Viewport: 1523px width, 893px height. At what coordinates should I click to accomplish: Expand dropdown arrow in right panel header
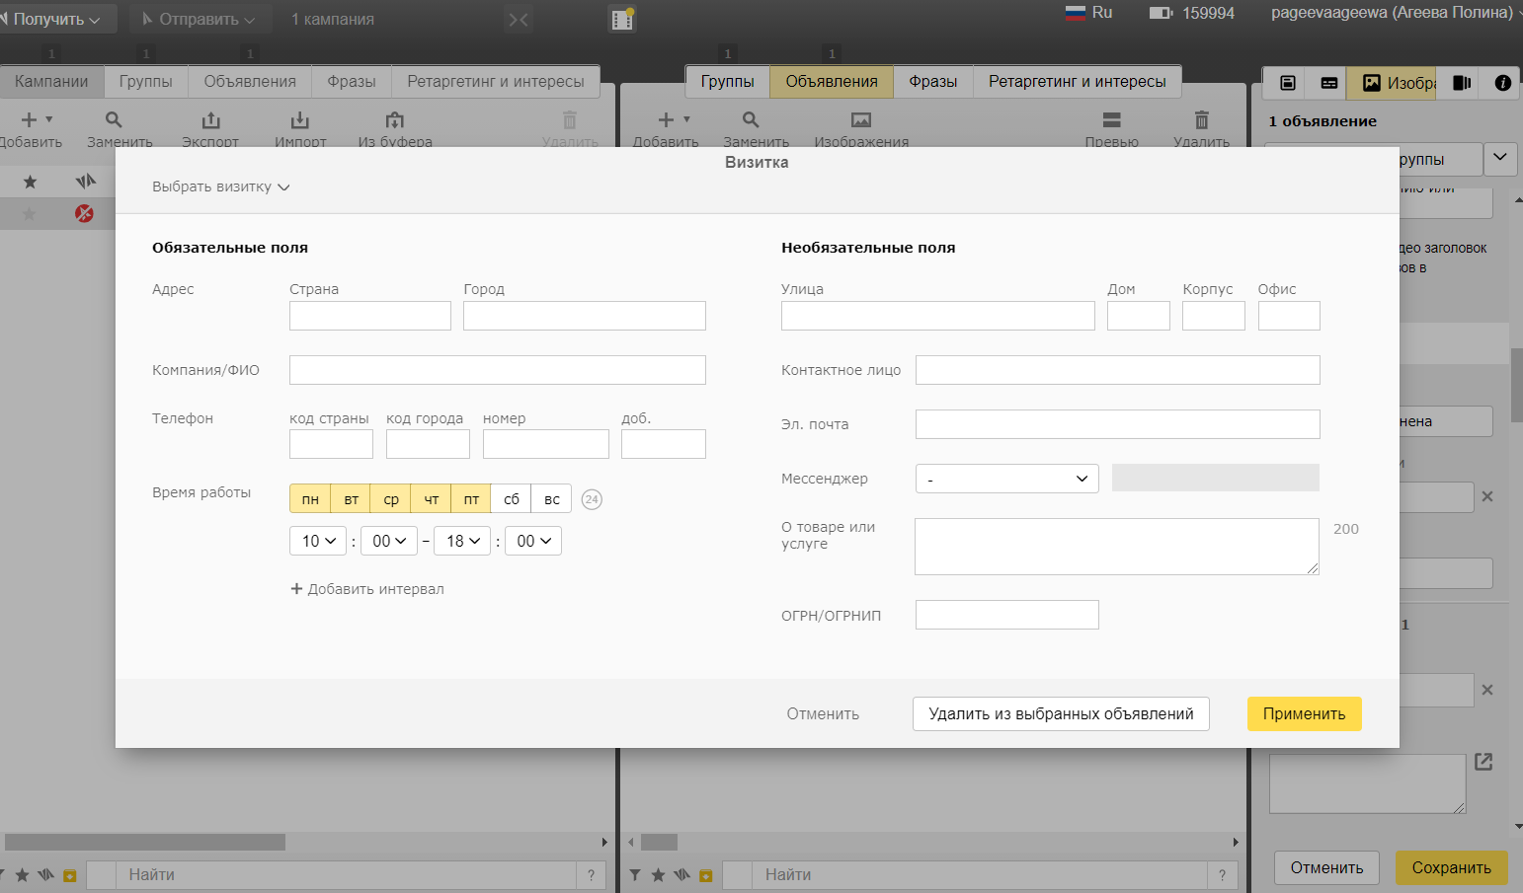(1500, 158)
